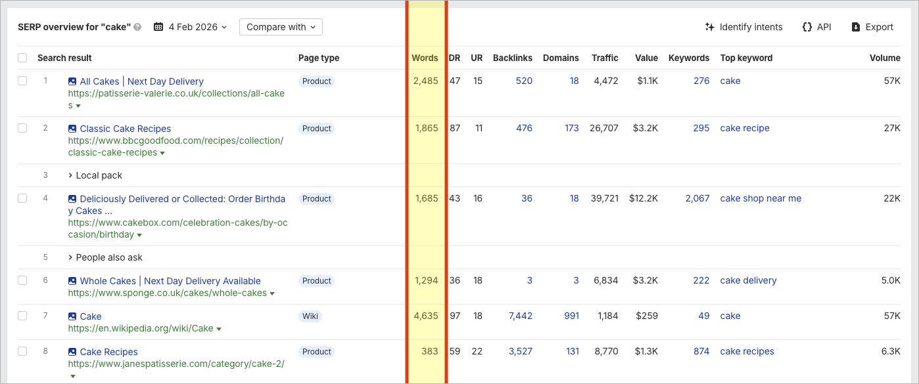Check the box for Classic Cake Recipes row
The image size is (919, 384).
click(22, 128)
